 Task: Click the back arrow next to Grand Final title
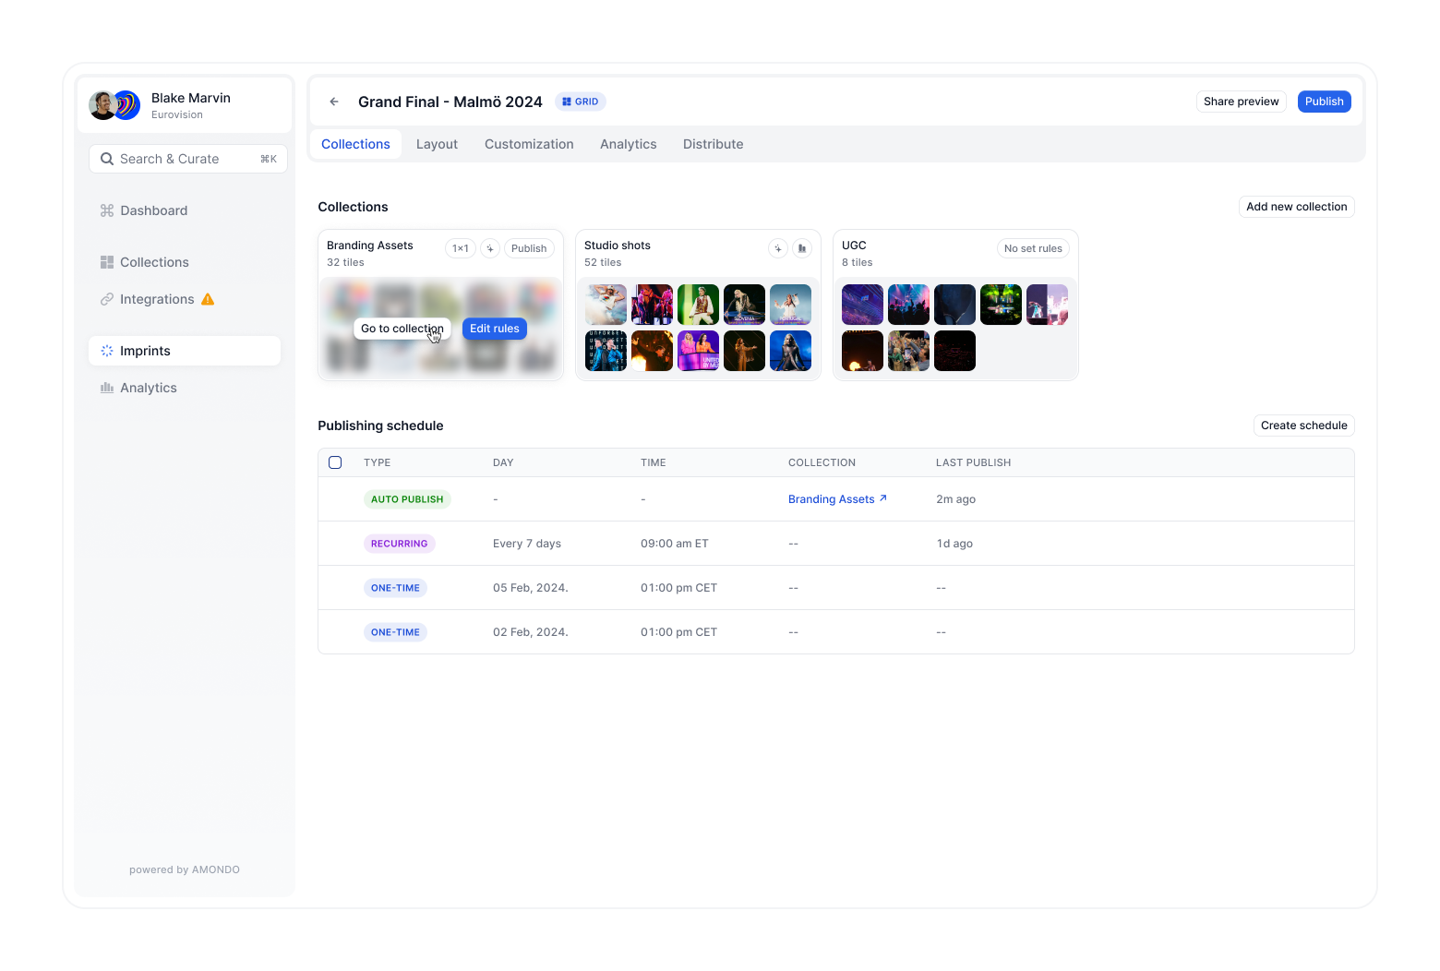point(333,102)
